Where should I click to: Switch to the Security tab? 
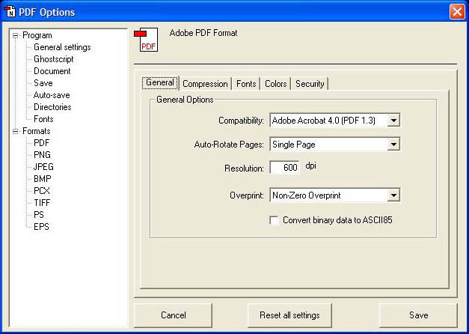tap(310, 84)
